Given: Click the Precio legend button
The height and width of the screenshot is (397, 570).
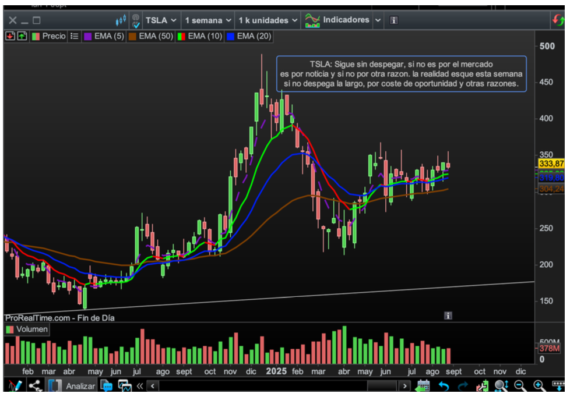Looking at the screenshot, I should [x=48, y=36].
